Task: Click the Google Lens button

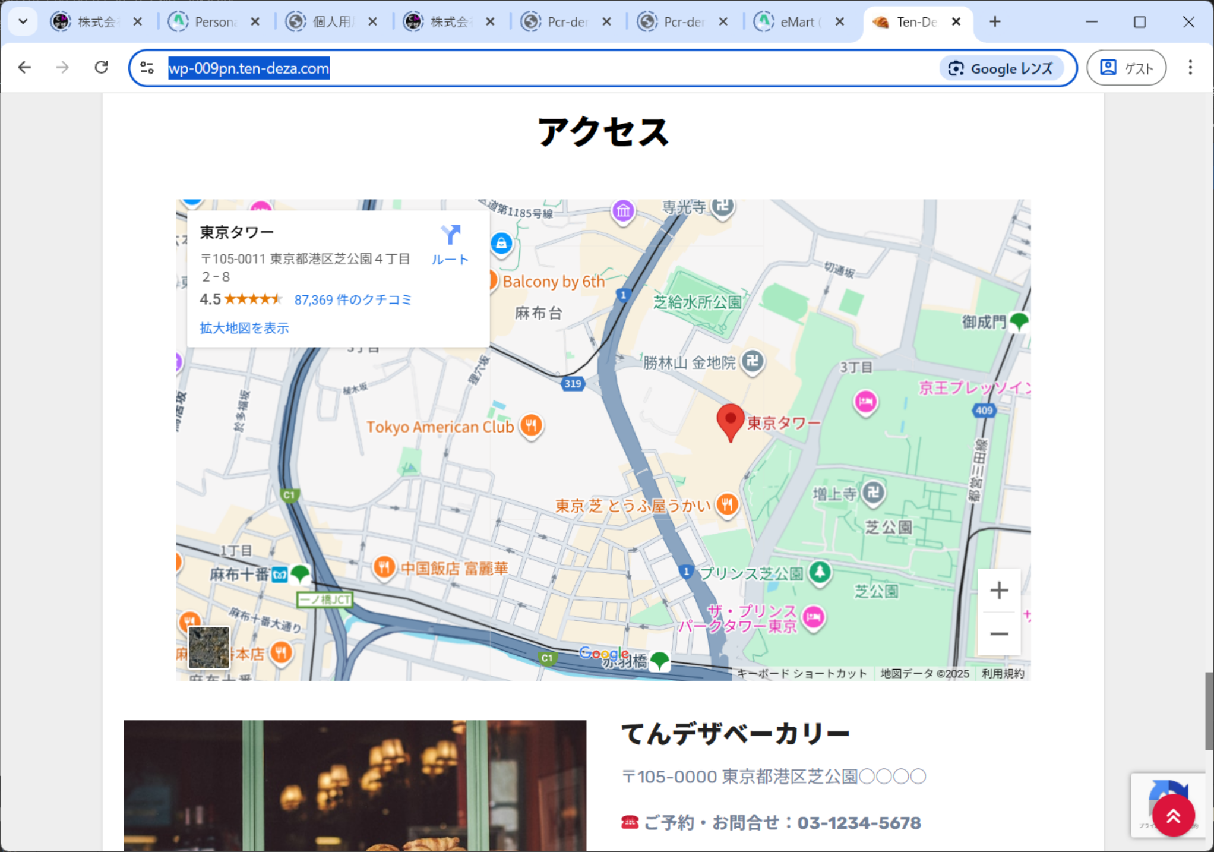Action: coord(1001,68)
